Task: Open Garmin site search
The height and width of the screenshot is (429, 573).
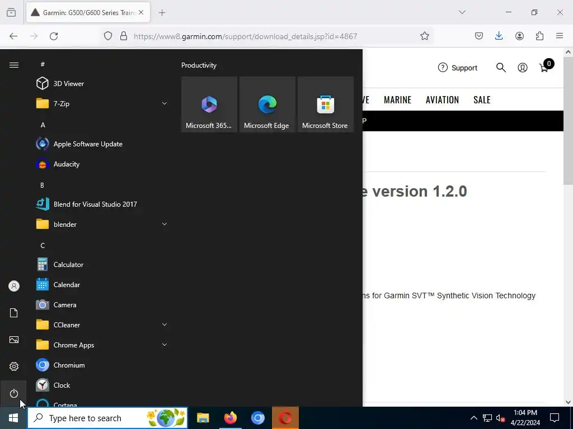Action: (501, 68)
